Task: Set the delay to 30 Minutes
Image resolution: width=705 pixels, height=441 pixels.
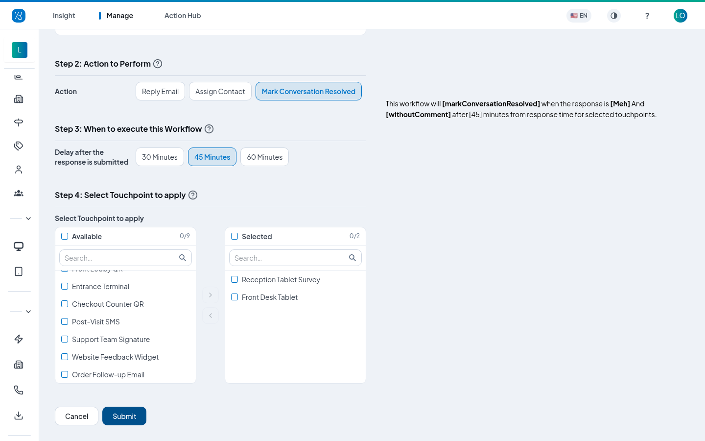Action: click(x=160, y=157)
